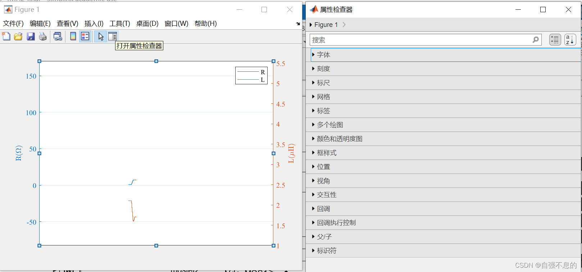Open the 帮助(H) menu
The image size is (582, 272).
pyautogui.click(x=206, y=24)
